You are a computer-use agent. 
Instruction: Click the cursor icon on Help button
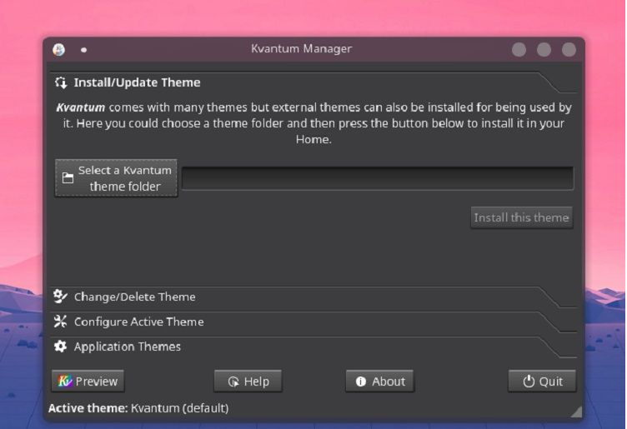point(233,382)
